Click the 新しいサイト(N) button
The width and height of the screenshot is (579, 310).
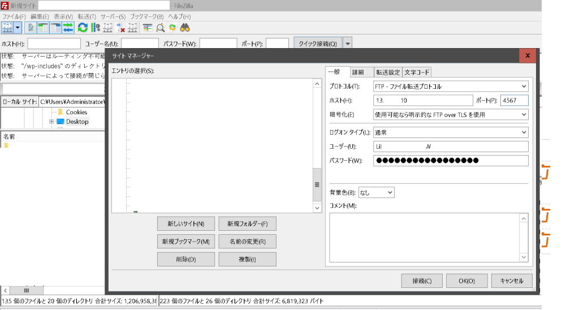click(185, 223)
